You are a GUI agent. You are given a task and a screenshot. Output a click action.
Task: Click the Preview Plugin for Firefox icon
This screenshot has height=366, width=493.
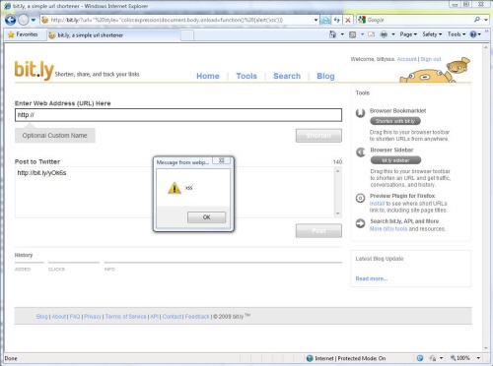tap(360, 198)
